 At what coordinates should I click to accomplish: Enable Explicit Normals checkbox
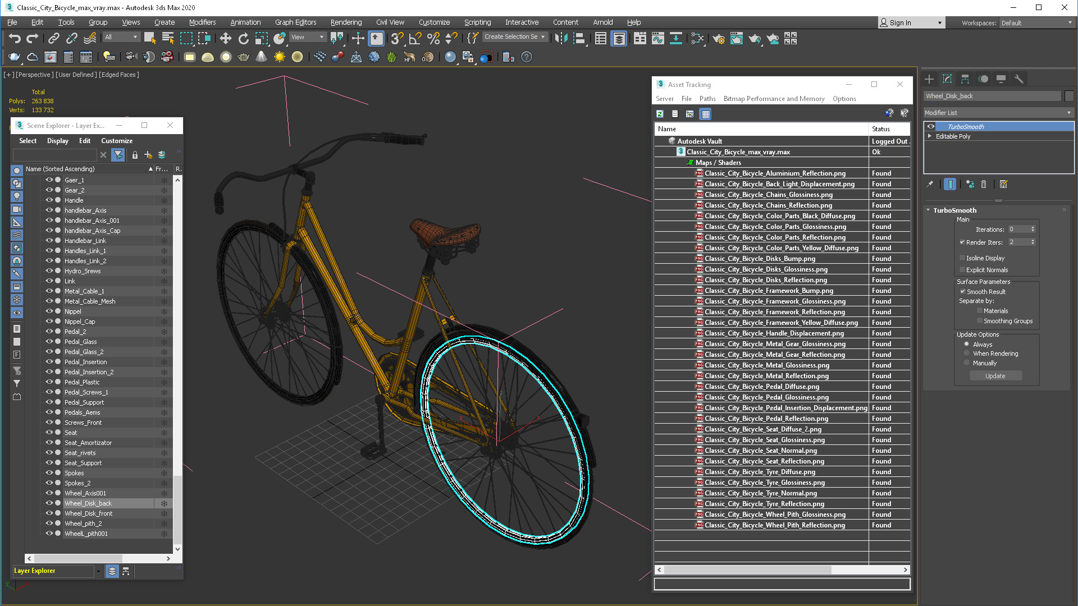click(x=962, y=270)
